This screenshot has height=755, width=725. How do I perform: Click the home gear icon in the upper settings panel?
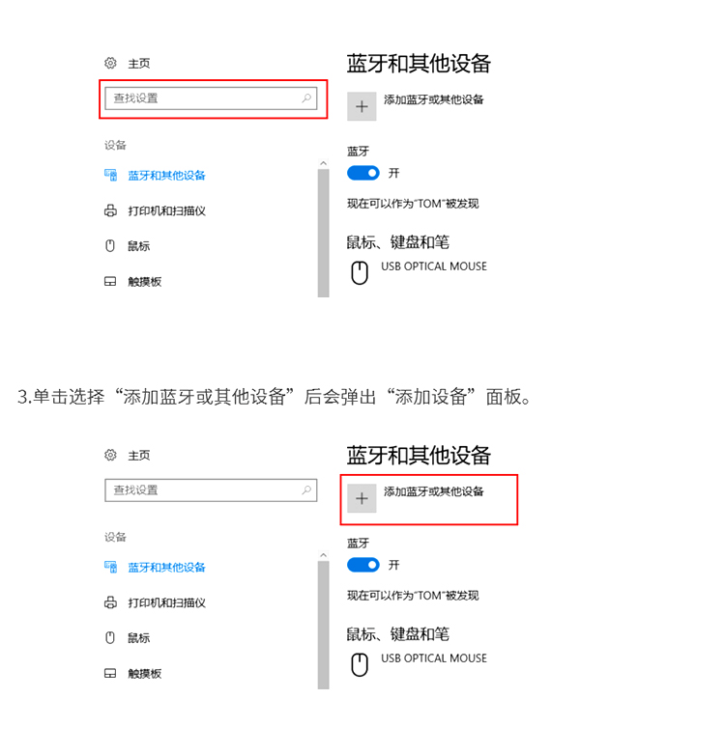[x=110, y=63]
